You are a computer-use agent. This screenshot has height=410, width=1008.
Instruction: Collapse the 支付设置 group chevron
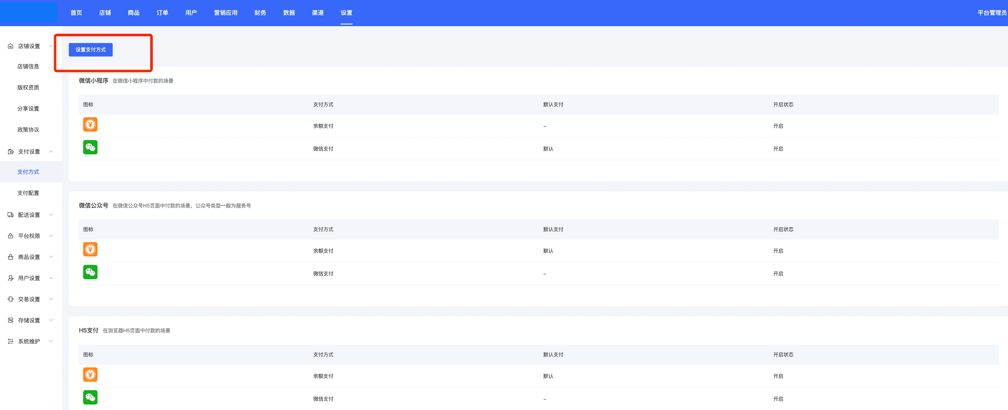click(x=51, y=151)
